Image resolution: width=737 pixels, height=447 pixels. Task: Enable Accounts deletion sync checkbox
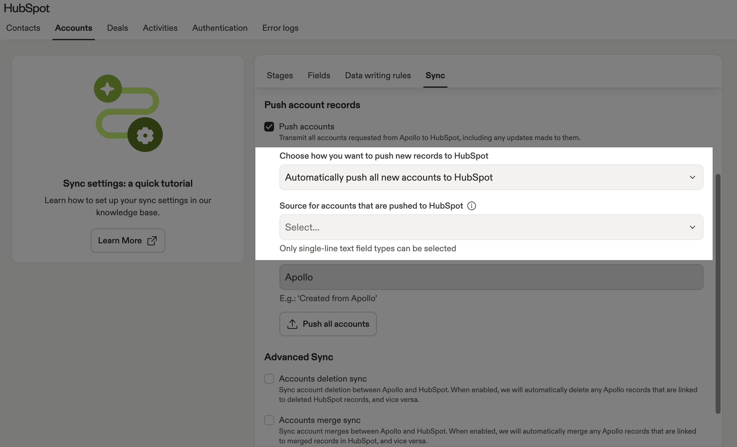pyautogui.click(x=269, y=378)
